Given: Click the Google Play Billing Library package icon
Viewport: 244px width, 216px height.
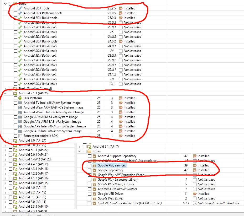Looking at the screenshot, I should [x=94, y=184].
